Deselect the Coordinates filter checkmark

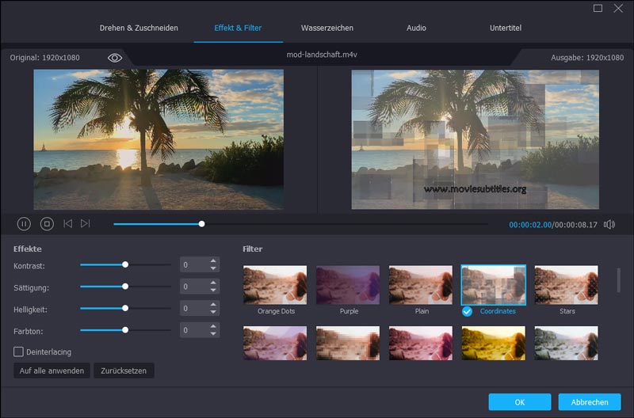click(467, 311)
